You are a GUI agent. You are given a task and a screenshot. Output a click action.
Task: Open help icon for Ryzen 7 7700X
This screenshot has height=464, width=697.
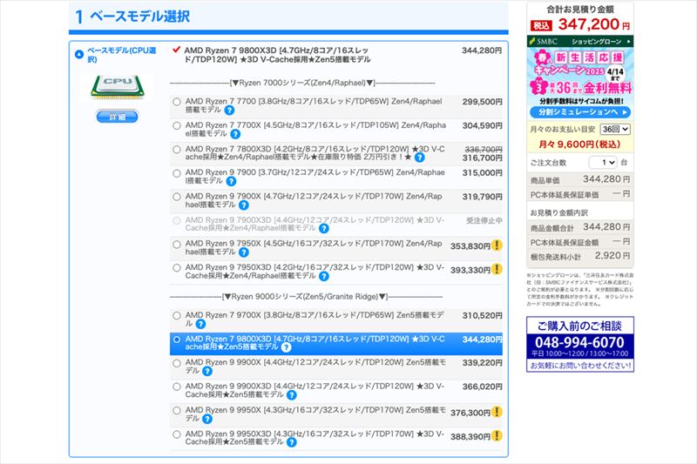(235, 134)
